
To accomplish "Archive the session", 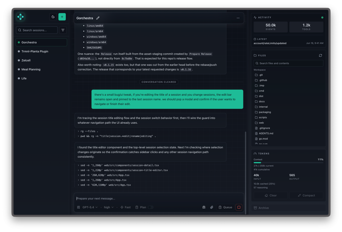I will point(288,208).
